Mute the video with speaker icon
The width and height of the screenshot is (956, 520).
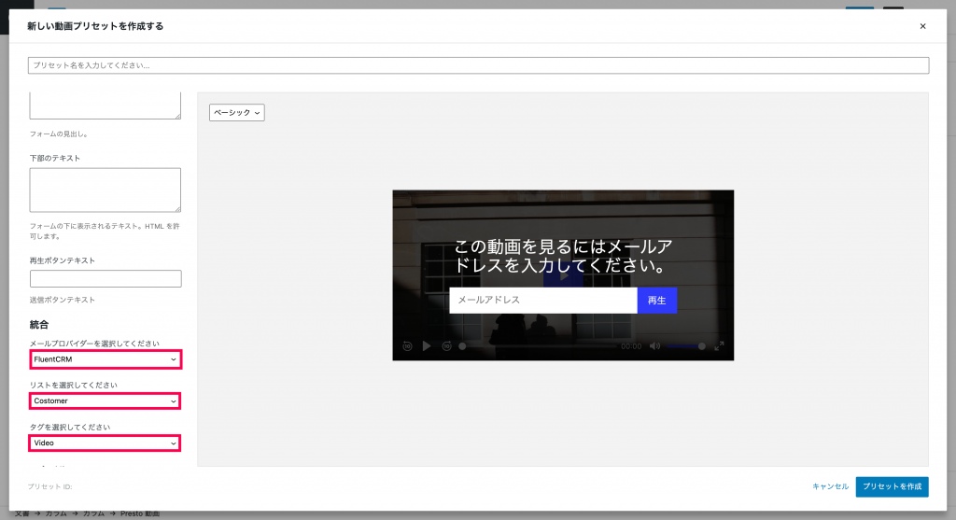tap(654, 346)
